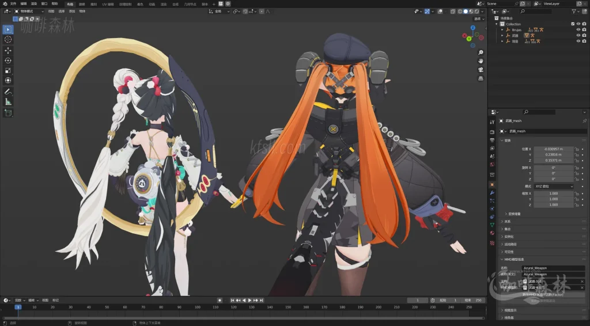Hide Collection with its eye icon
This screenshot has width=590, height=326.
click(x=578, y=24)
